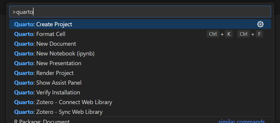Click the plus sign between Ctrl and K
Screen dimensions: 280x123
[222, 34]
